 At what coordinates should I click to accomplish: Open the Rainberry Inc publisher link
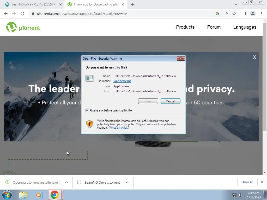click(x=122, y=81)
